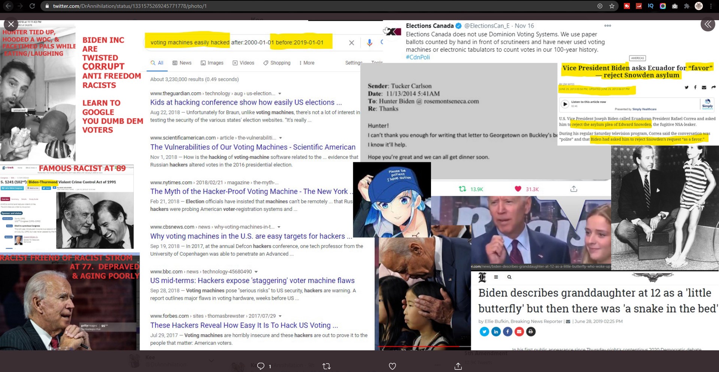Image resolution: width=719 pixels, height=372 pixels.
Task: Expand dropdown arrow beside theguardian.com URL
Action: click(x=280, y=93)
